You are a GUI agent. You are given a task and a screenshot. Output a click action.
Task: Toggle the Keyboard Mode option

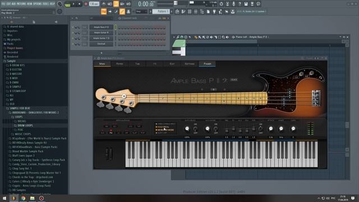[x=164, y=130]
